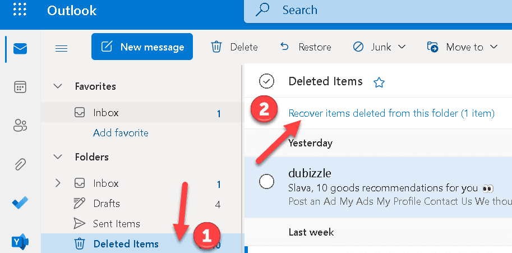Open the People contacts view
512x253 pixels.
[x=20, y=126]
